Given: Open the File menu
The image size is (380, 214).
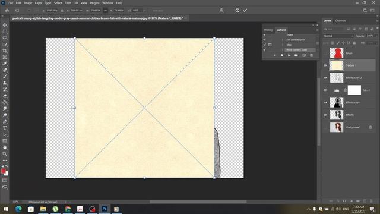Looking at the screenshot, I should pos(11,3).
